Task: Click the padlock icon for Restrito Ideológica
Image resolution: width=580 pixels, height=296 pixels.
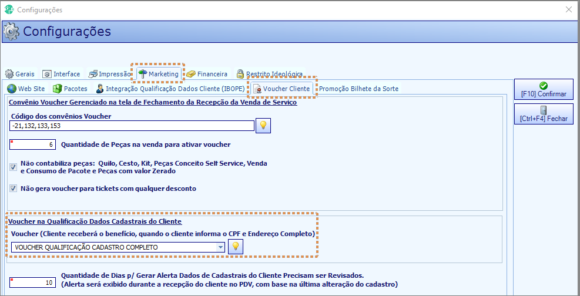Action: pyautogui.click(x=240, y=73)
